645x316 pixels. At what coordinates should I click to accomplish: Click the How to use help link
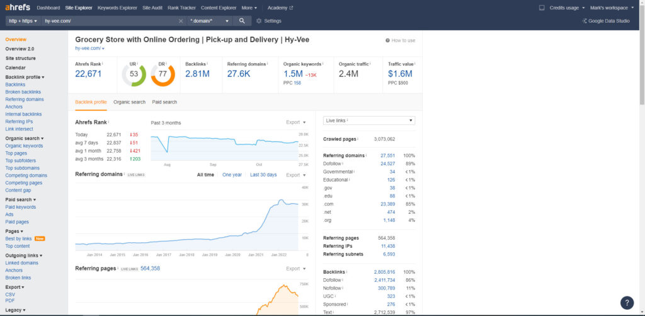coord(400,40)
